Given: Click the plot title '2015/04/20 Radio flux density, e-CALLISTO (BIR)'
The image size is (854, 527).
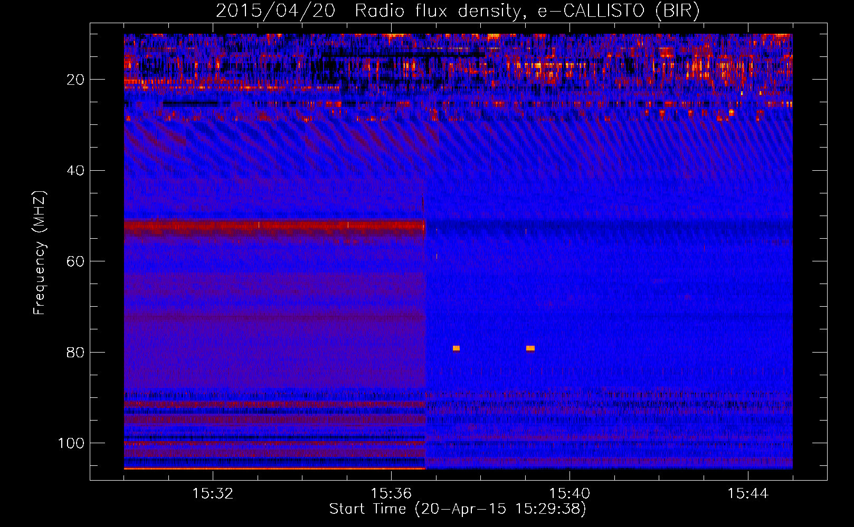Looking at the screenshot, I should click(x=458, y=11).
